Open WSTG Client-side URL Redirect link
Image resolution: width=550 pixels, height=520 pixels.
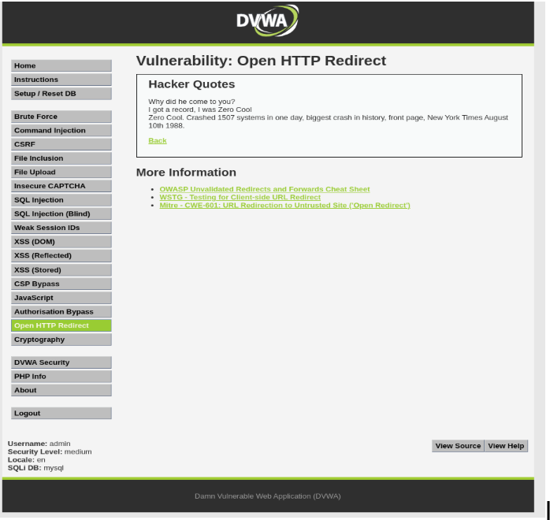240,197
